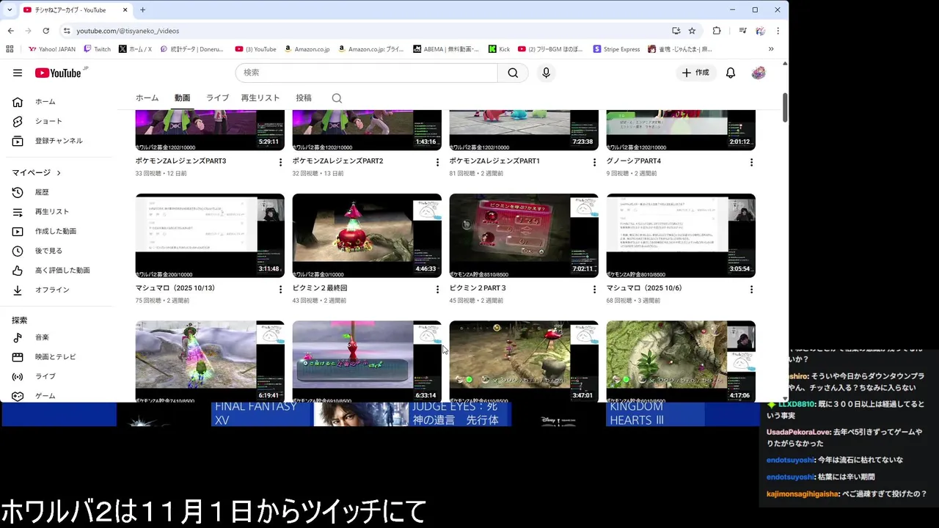The height and width of the screenshot is (528, 939).
Task: Select the channel 動画 tab
Action: 182,98
